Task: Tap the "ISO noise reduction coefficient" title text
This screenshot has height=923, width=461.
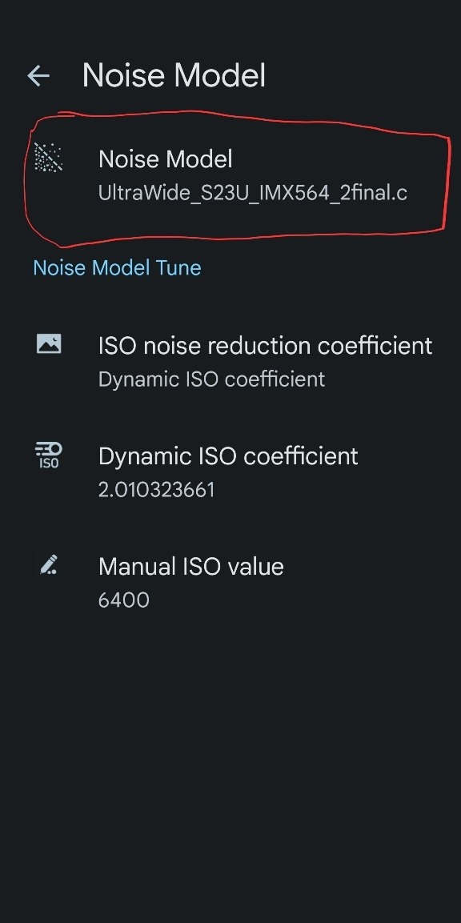Action: click(266, 346)
